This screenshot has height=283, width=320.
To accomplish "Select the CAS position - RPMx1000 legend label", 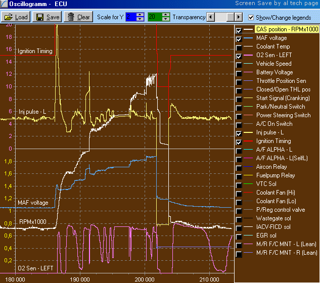I will (287, 29).
